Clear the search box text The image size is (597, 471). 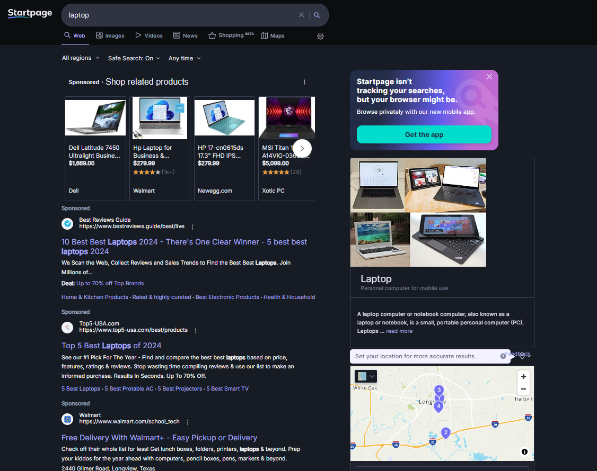[x=301, y=15]
